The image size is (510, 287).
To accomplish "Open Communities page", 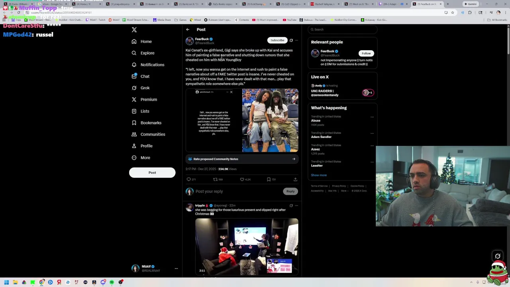I will [x=148, y=134].
